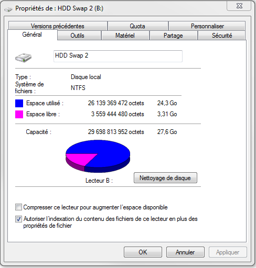Select the Partage tab
This screenshot has height=268, width=256.
(x=174, y=36)
